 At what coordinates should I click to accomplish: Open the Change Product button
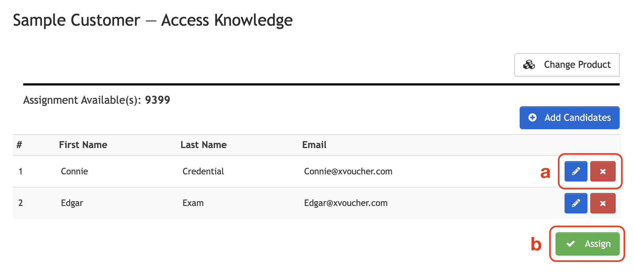[x=567, y=65]
